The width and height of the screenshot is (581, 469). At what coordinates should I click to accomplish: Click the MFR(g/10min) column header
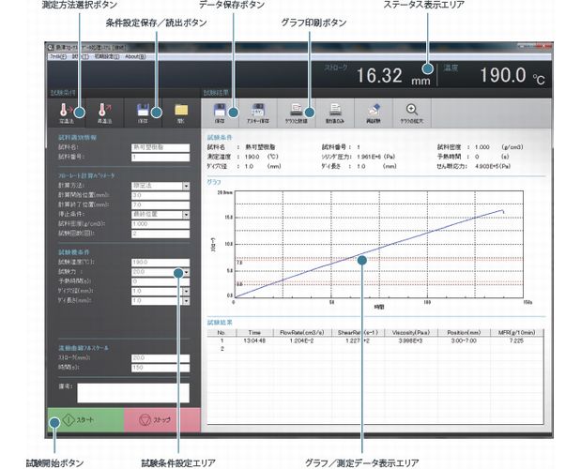point(516,332)
